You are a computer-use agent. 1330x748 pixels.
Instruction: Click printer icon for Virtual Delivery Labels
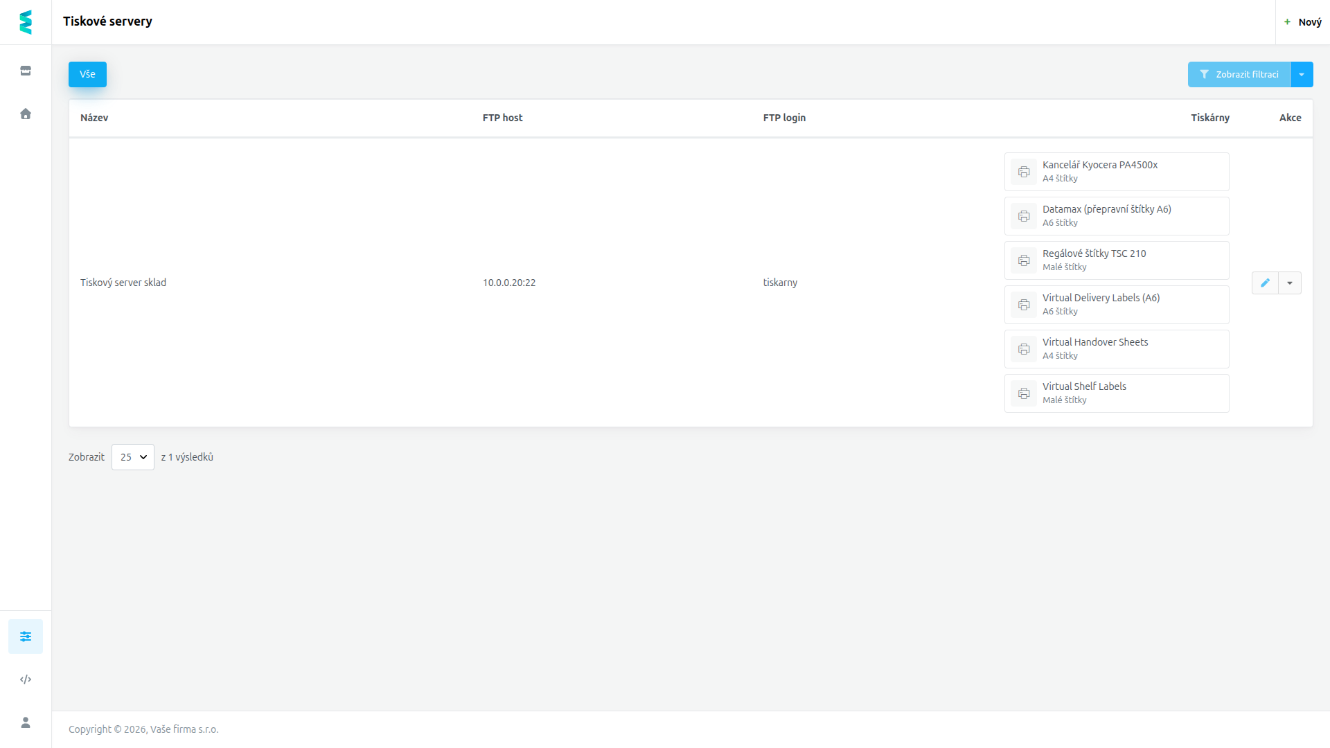[x=1024, y=305]
